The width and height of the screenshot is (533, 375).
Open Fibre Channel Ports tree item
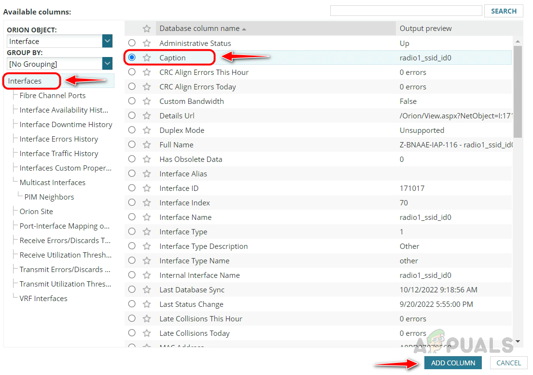coord(53,96)
